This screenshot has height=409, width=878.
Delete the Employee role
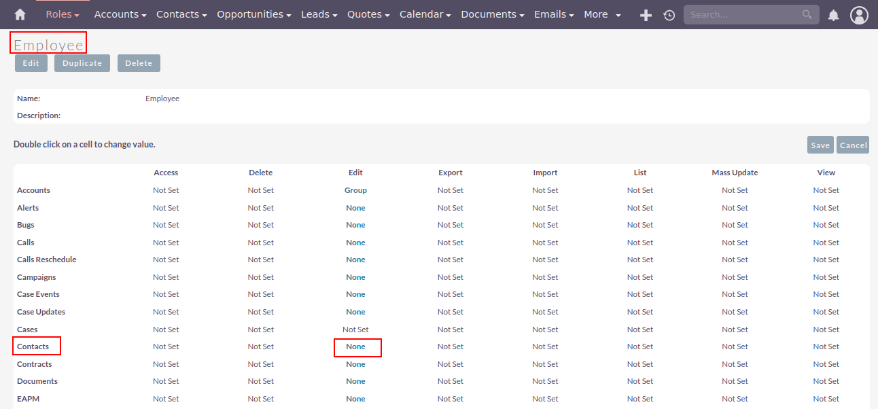point(139,63)
